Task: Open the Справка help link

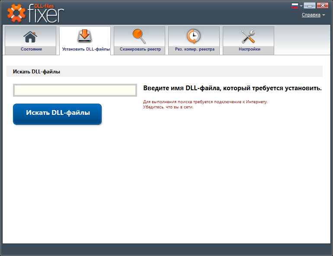Action: coord(311,15)
